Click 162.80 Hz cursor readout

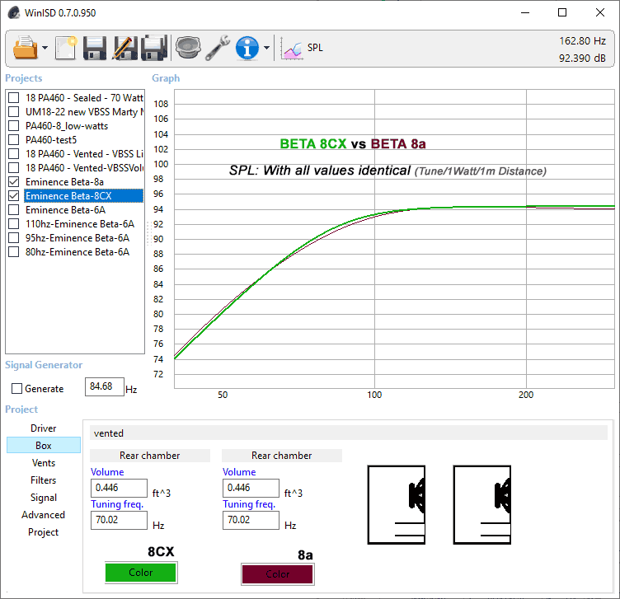(x=582, y=40)
